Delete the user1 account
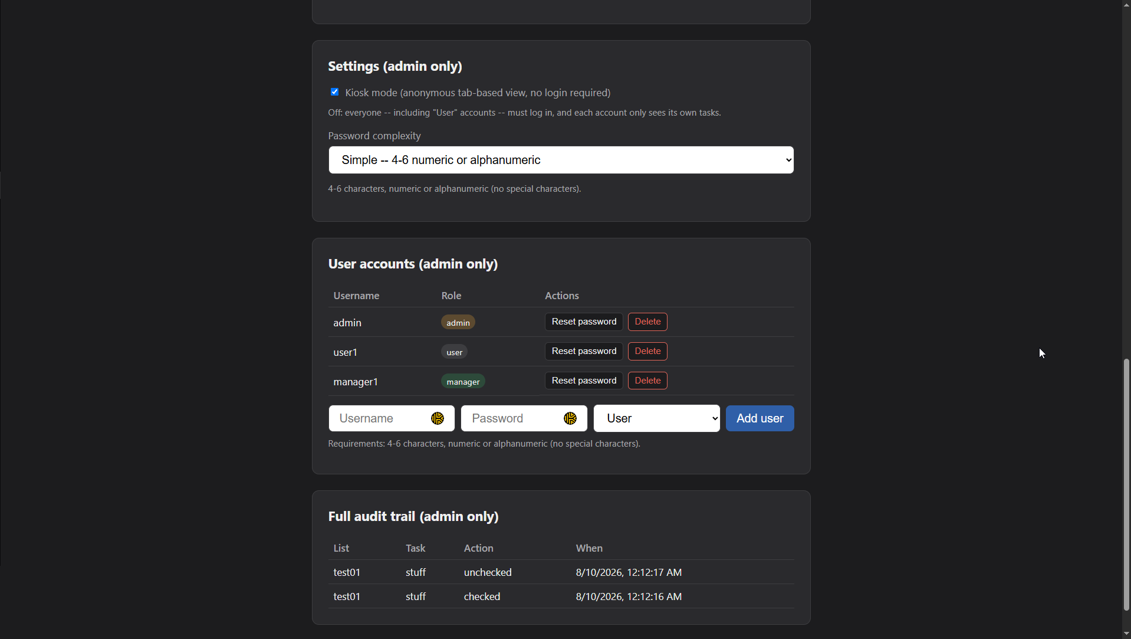 647,351
